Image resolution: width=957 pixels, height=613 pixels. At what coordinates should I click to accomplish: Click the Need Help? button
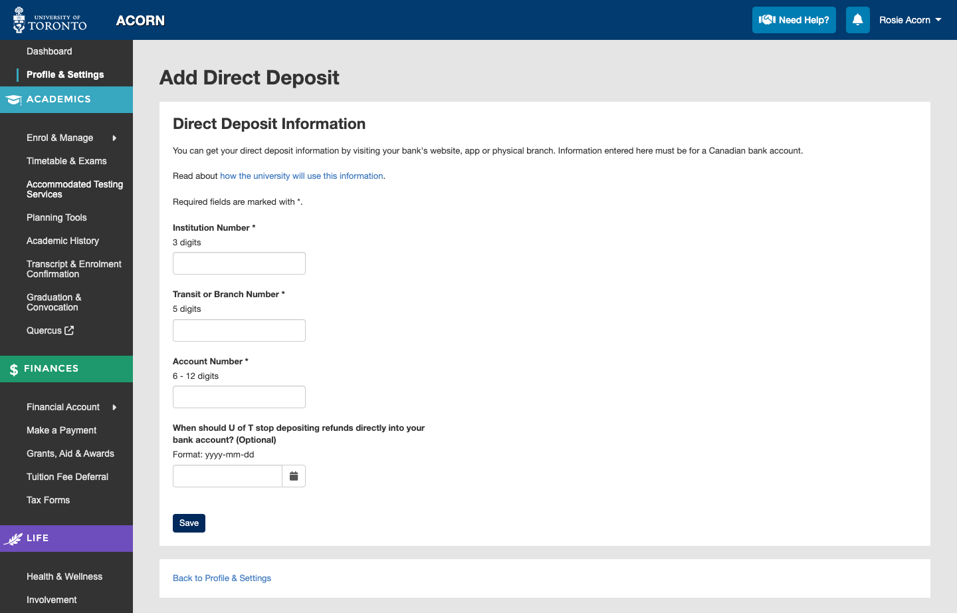[x=794, y=20]
